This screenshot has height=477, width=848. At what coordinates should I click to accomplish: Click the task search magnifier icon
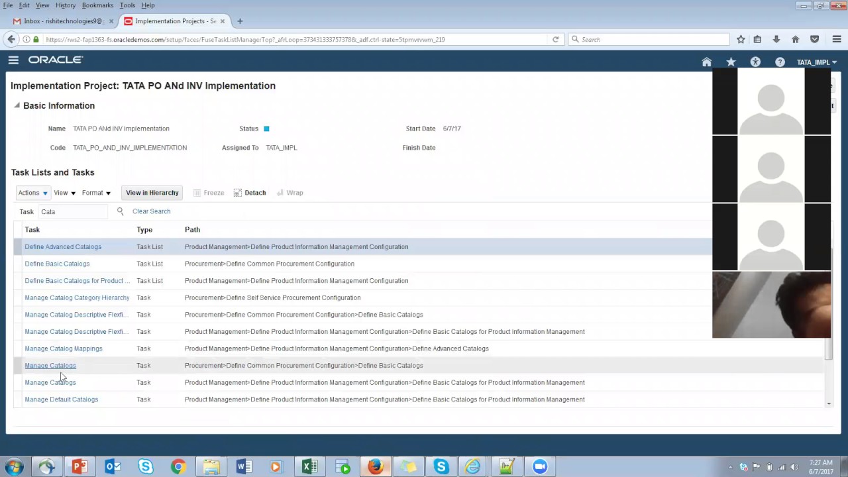coord(120,211)
